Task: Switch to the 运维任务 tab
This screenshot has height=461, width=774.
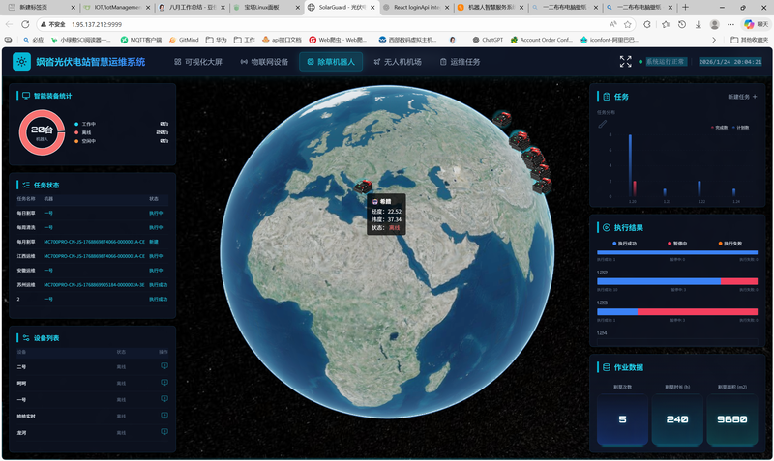Action: 460,62
